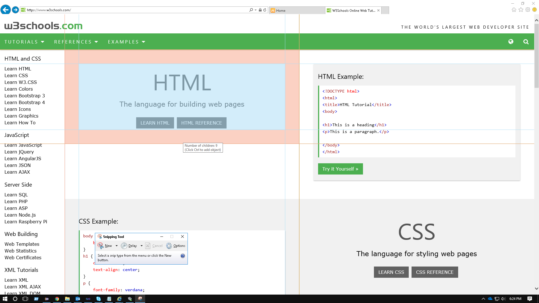Click the LEARN HTML button

point(155,123)
